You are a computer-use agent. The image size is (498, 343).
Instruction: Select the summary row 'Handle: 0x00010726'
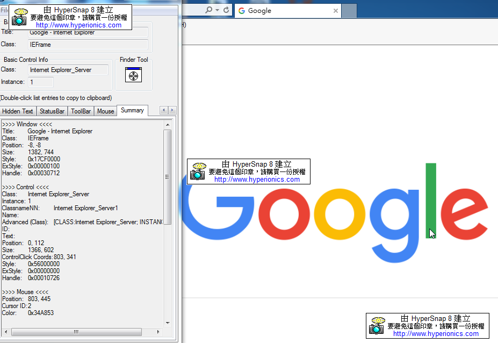pos(31,278)
